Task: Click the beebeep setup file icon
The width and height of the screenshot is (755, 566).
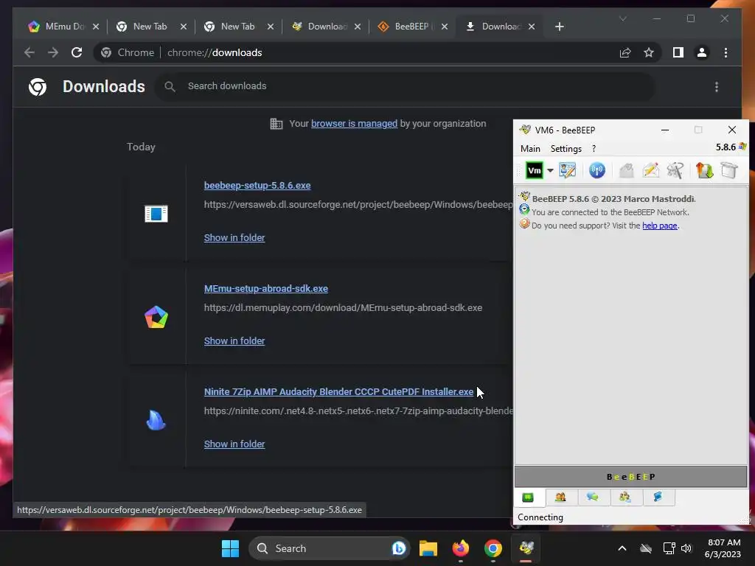Action: pos(156,214)
